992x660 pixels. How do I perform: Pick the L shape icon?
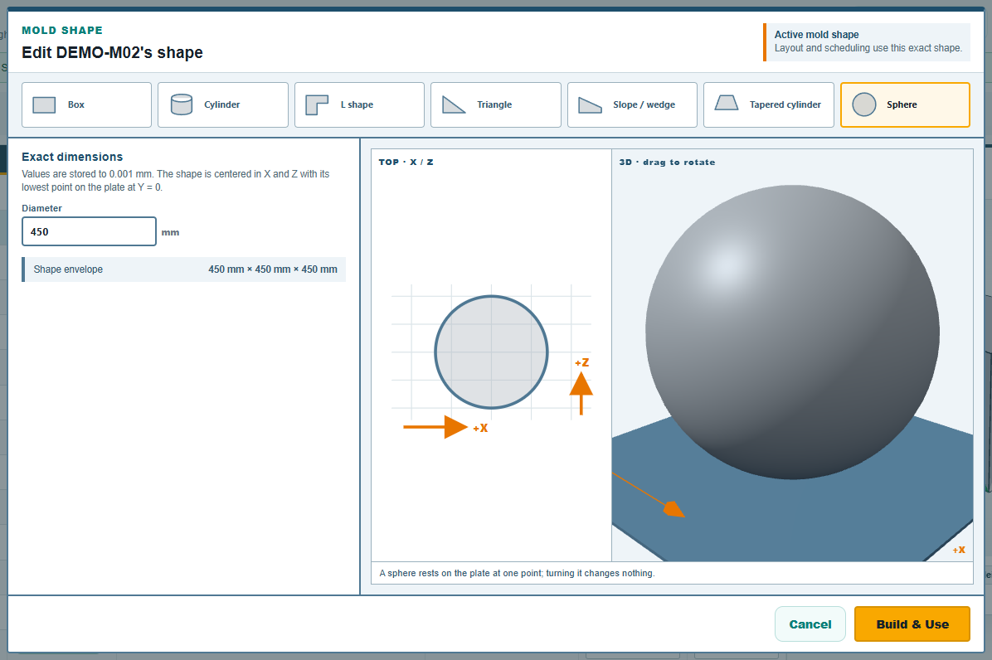[x=317, y=105]
